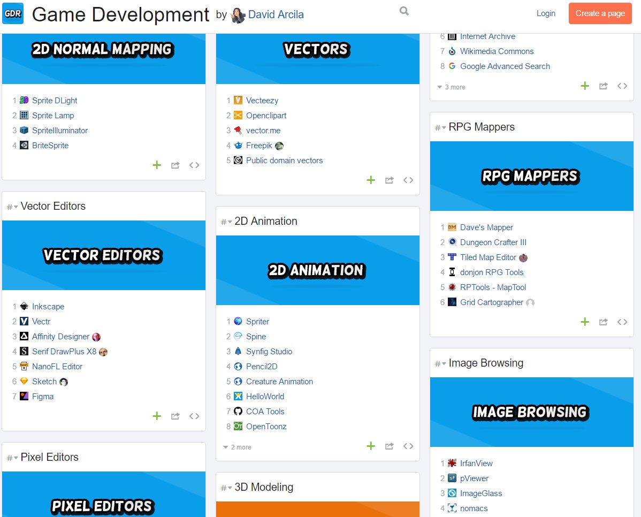Open the Serif DrawPlus X8 link
The width and height of the screenshot is (641, 517).
pos(64,351)
